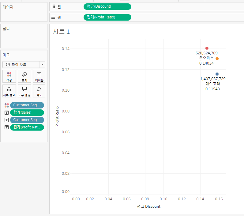This screenshot has height=216, width=244.
Task: Click label icon beside 합계(Sales) pill
Action: click(6, 112)
